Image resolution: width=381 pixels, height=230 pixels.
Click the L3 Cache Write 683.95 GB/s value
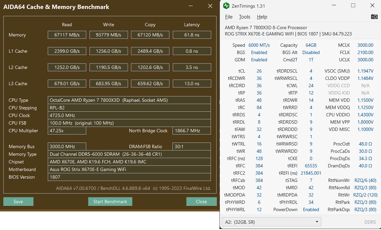click(109, 84)
